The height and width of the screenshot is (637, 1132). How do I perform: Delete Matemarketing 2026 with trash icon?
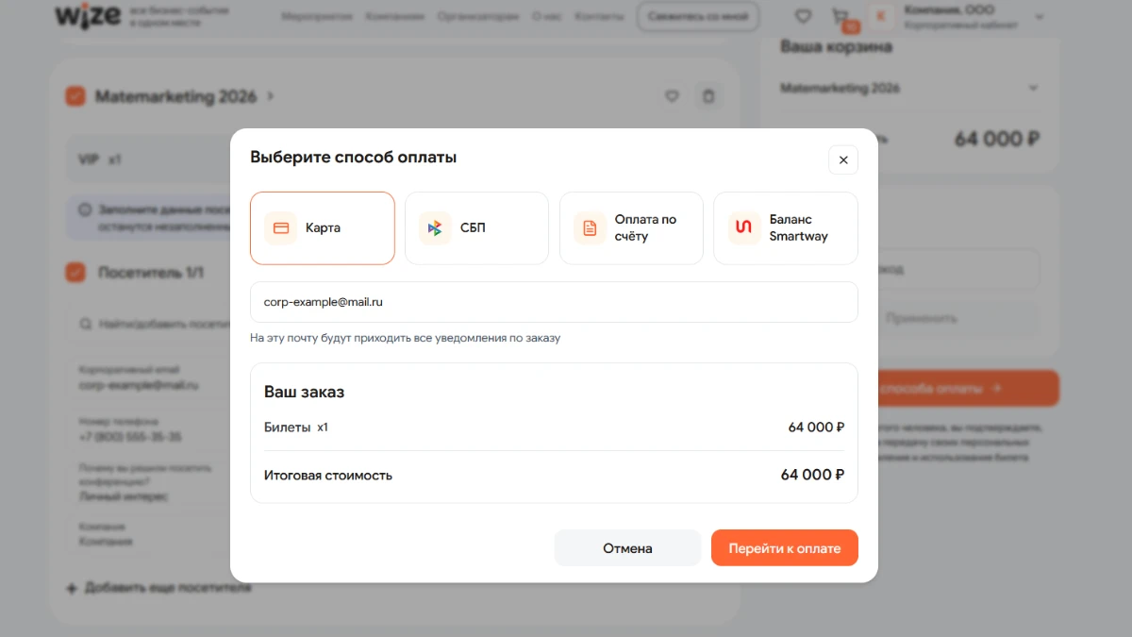pyautogui.click(x=709, y=96)
